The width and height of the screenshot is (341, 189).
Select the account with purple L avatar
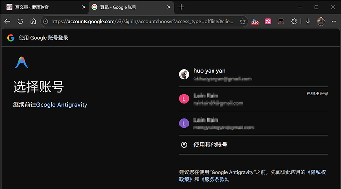click(x=254, y=124)
